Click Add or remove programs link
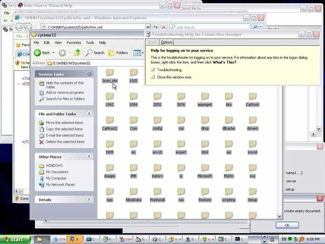 tap(62, 92)
